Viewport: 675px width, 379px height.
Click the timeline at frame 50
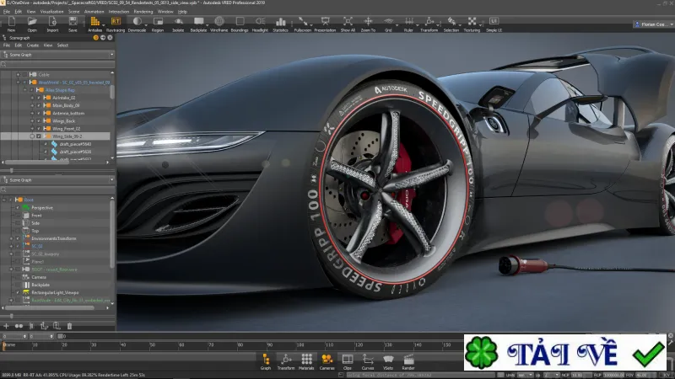152,345
